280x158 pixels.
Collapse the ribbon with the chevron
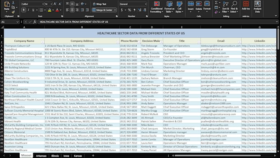[x=276, y=16]
